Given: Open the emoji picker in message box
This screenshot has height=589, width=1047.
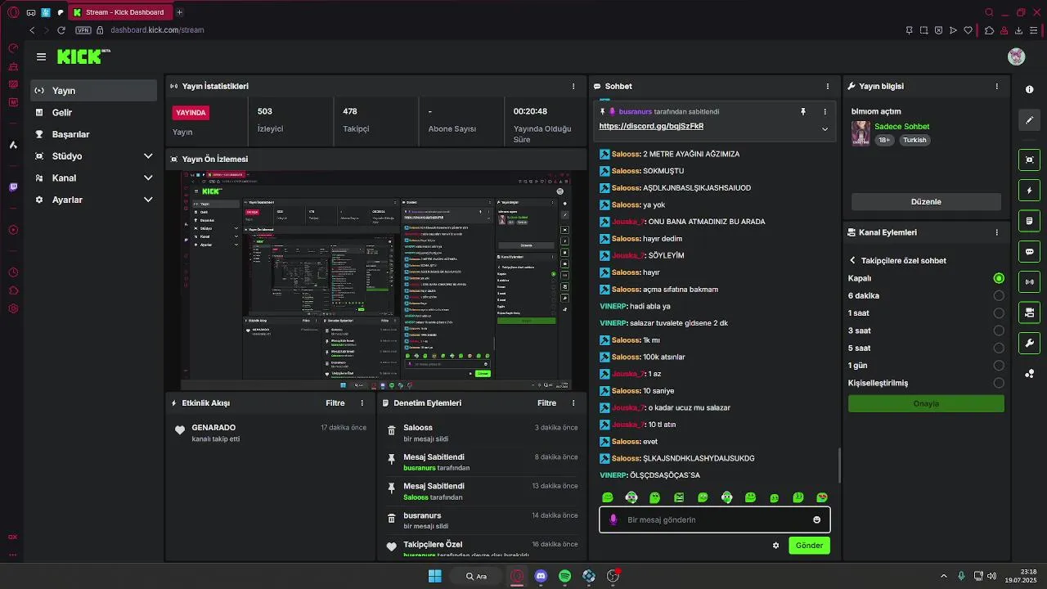Looking at the screenshot, I should click(816, 519).
